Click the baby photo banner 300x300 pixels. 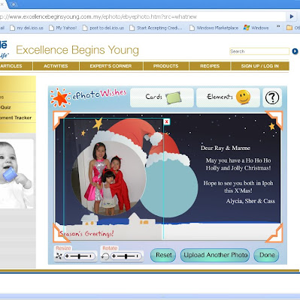click(17, 173)
